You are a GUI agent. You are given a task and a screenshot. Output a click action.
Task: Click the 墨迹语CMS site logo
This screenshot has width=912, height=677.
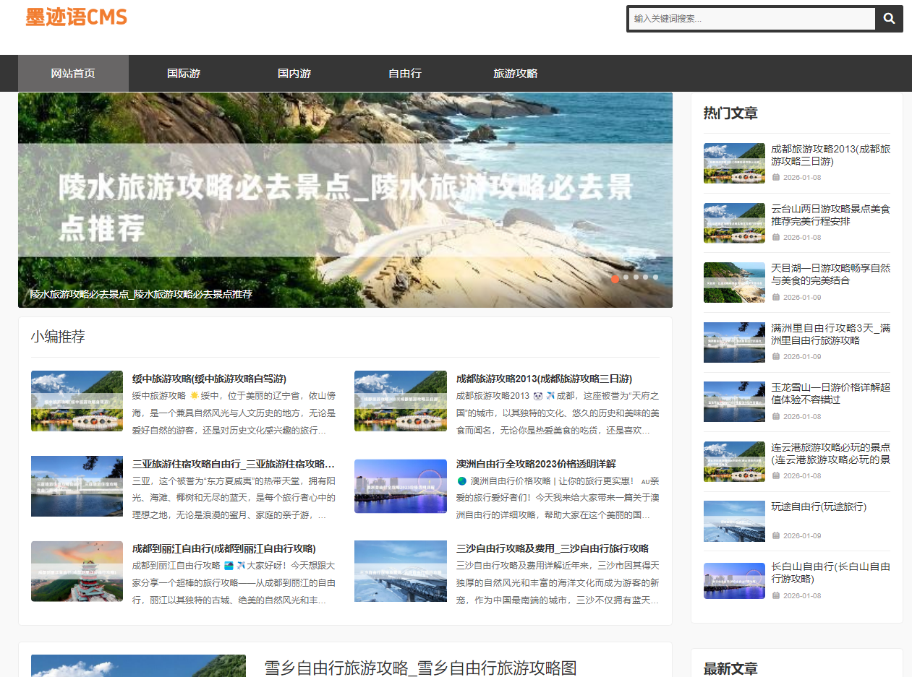tap(77, 17)
